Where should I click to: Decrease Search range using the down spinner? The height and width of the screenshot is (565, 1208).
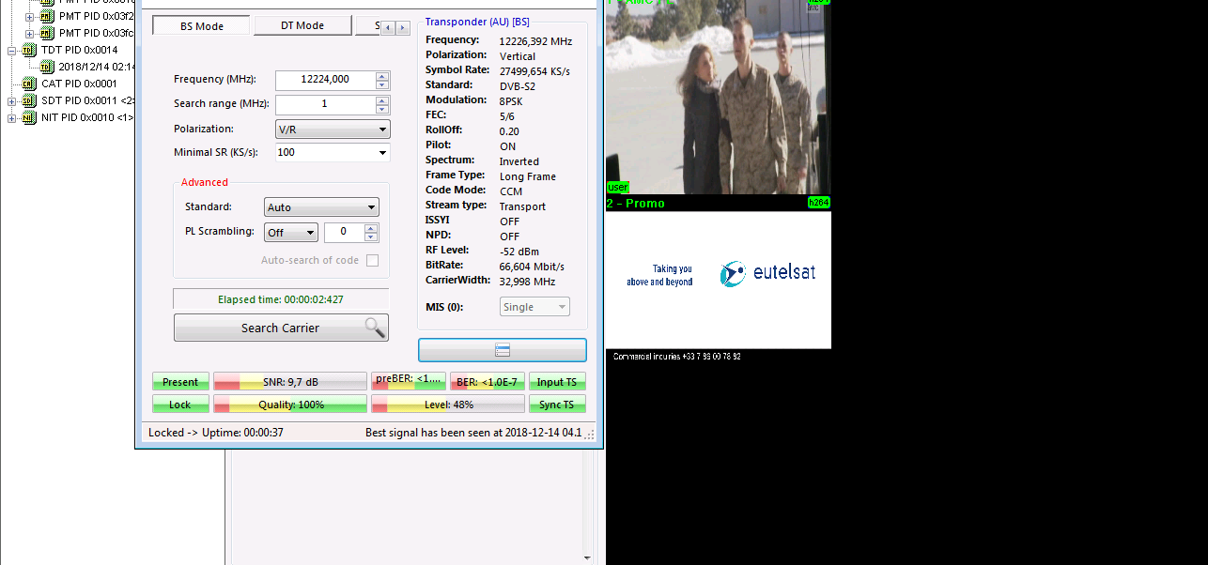pos(381,109)
